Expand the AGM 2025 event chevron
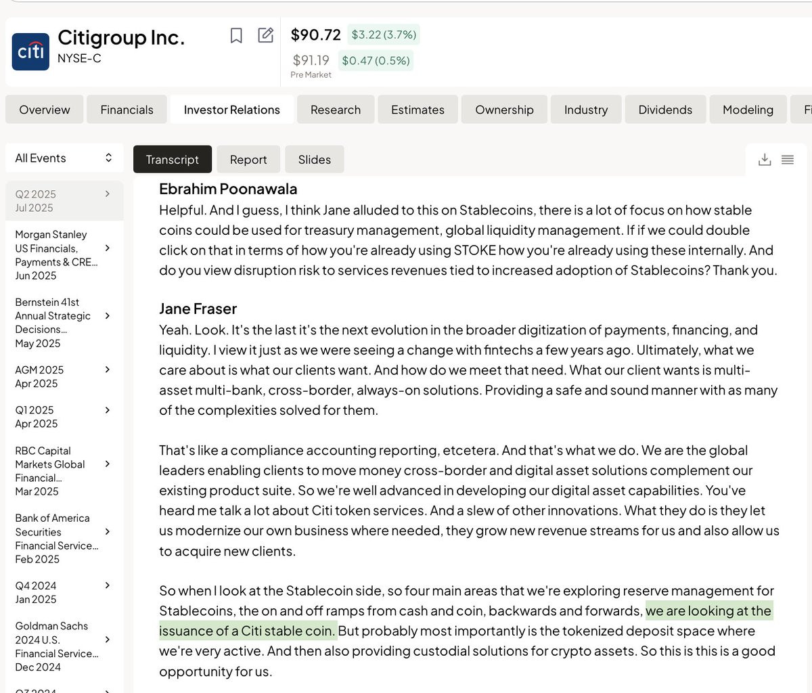The width and height of the screenshot is (812, 693). click(x=107, y=370)
